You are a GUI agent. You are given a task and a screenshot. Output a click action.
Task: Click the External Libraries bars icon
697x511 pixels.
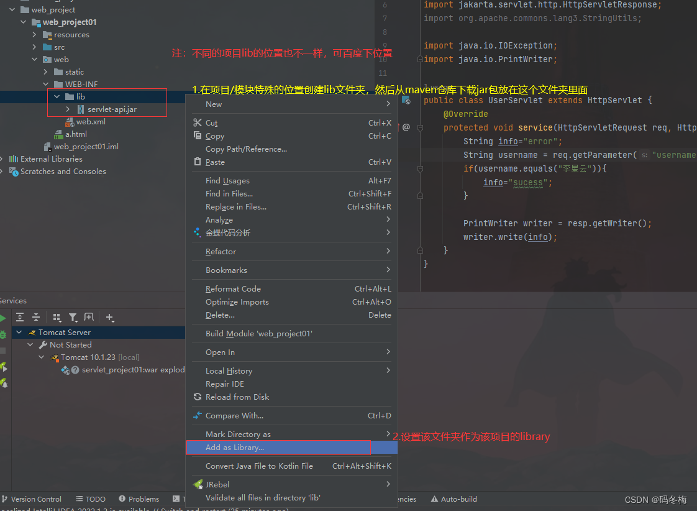(x=13, y=159)
